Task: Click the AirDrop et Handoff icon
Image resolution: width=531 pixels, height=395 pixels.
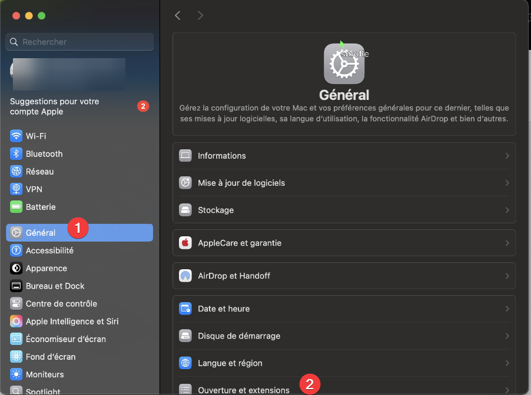Action: (185, 276)
